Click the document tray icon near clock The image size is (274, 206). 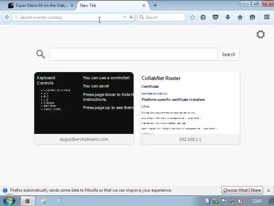208,201
